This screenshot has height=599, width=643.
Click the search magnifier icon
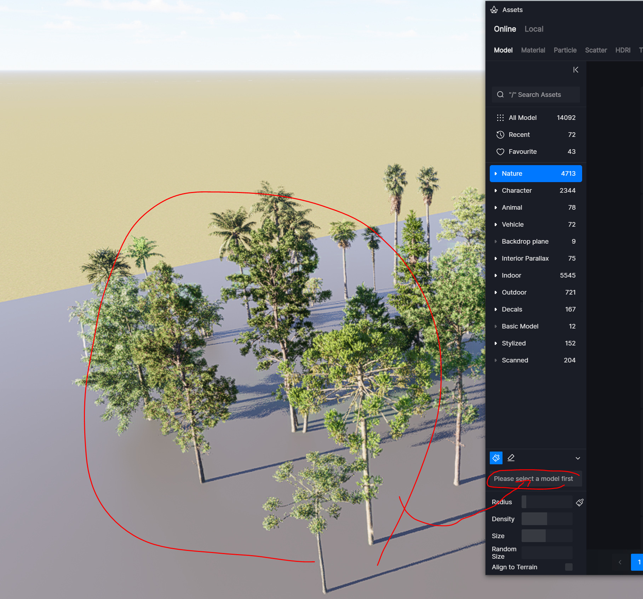(x=500, y=95)
